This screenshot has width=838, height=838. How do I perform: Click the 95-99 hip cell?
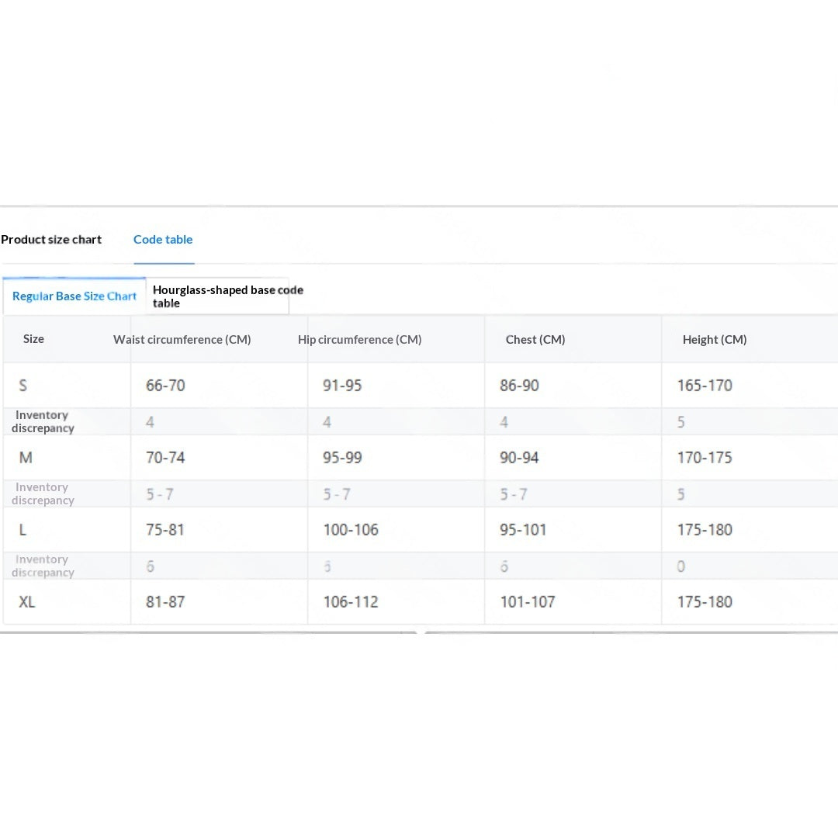[342, 458]
